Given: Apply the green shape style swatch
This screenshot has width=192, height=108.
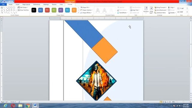Looking at the screenshot, I should tap(54, 10).
